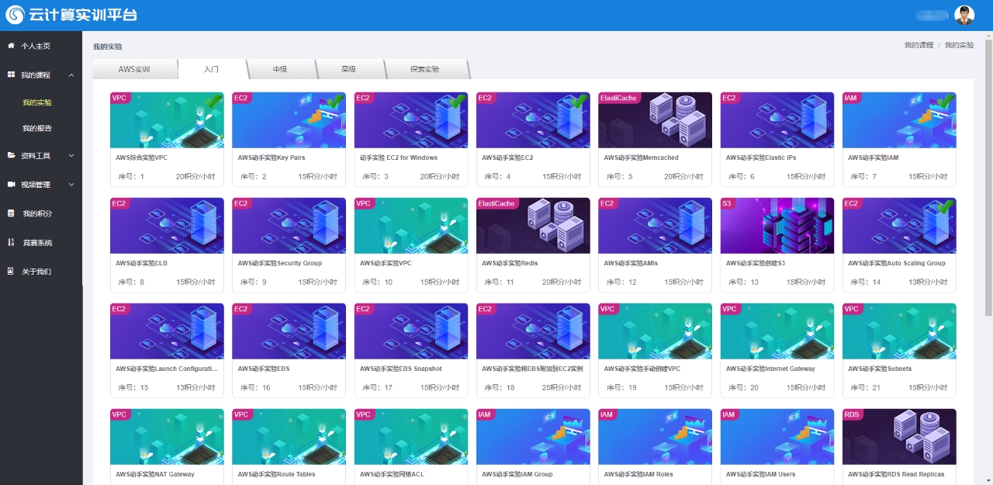
Task: Click the camera icon beside 视频管理
Action: coord(11,184)
